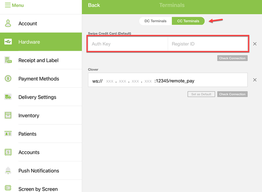Click the Hardware USB icon

(8, 42)
